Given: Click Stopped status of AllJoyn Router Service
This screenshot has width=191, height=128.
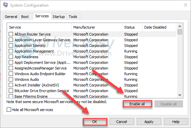Looking at the screenshot, I should tap(131, 34).
